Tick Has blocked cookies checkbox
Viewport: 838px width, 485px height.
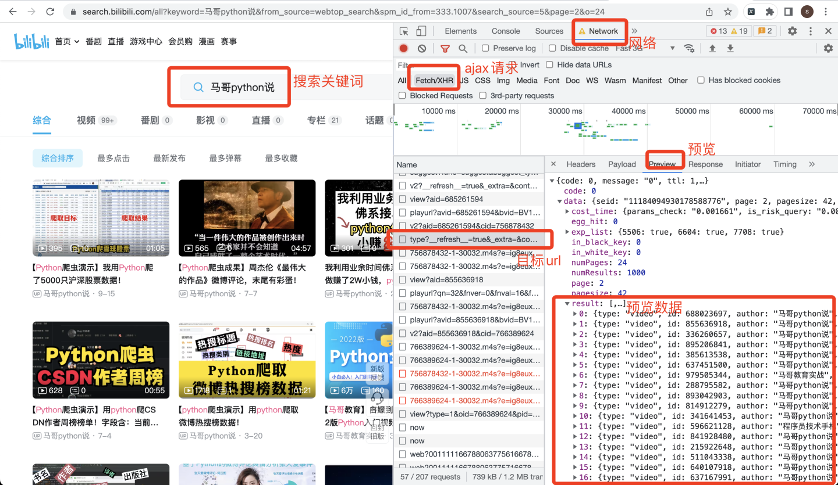tap(701, 80)
